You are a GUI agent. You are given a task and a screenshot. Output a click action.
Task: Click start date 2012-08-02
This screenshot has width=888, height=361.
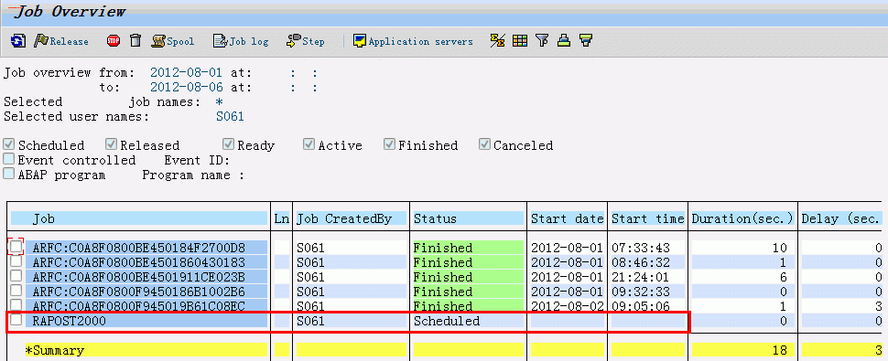(568, 306)
